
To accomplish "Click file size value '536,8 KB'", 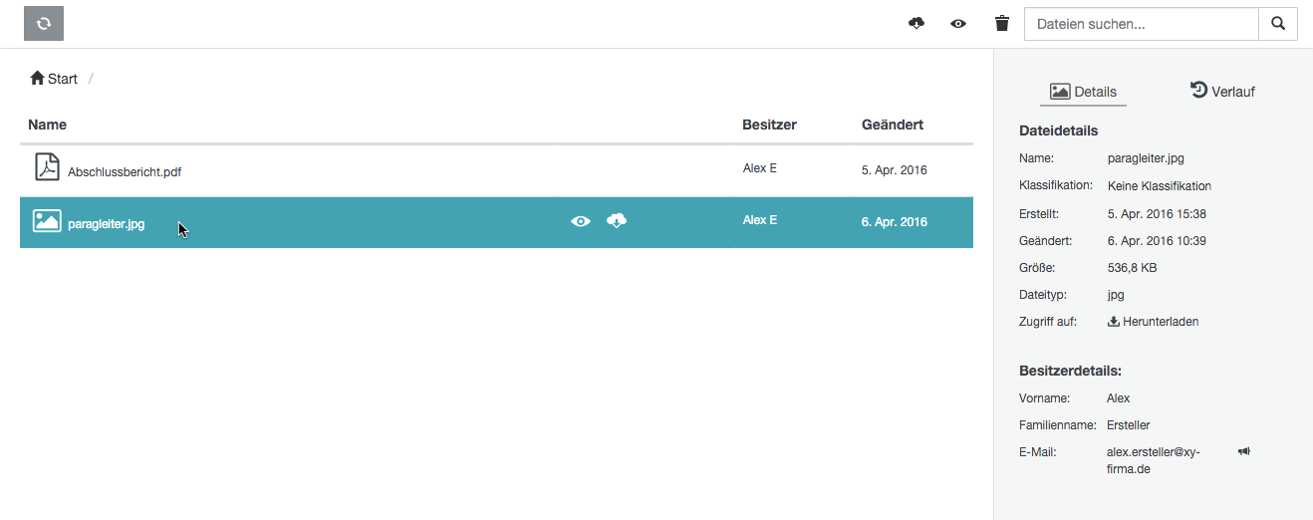I will [1132, 268].
